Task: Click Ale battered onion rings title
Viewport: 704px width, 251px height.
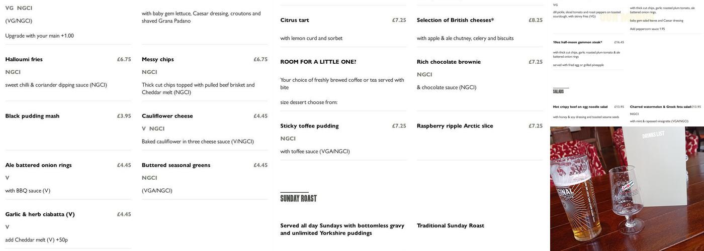Action: tap(38, 165)
